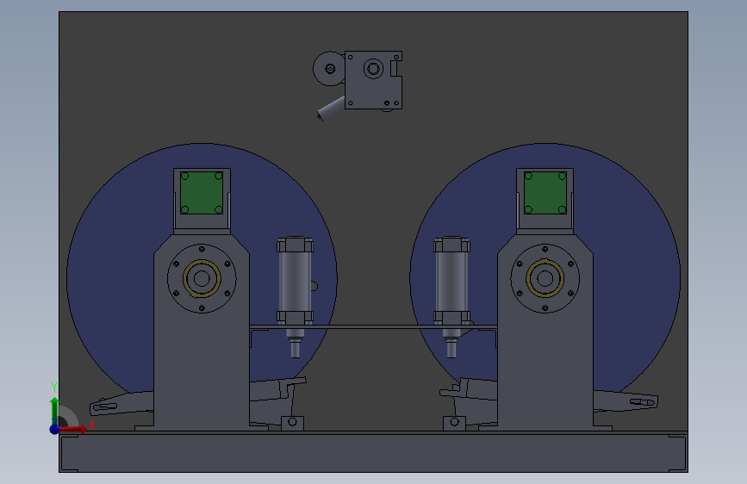Select the right pneumatic cylinder body
The height and width of the screenshot is (484, 747).
pos(451,281)
